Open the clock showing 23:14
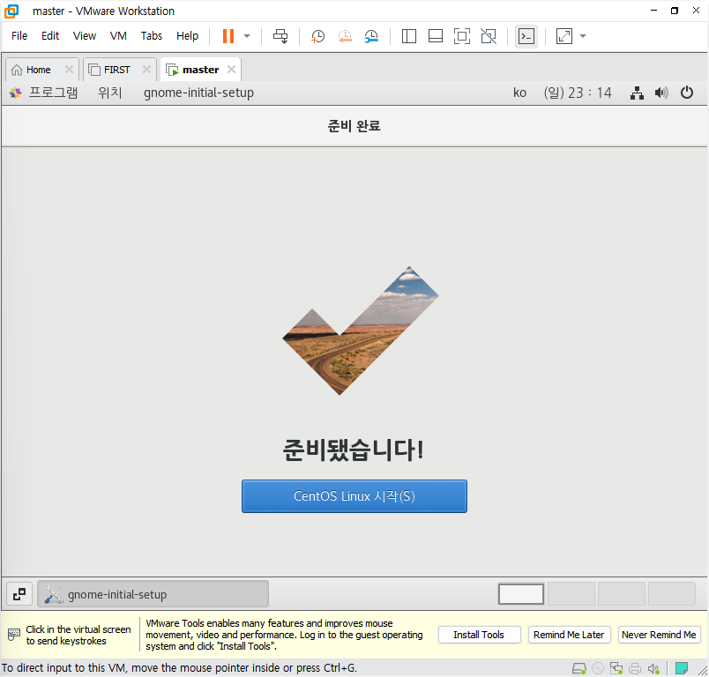 click(x=578, y=93)
